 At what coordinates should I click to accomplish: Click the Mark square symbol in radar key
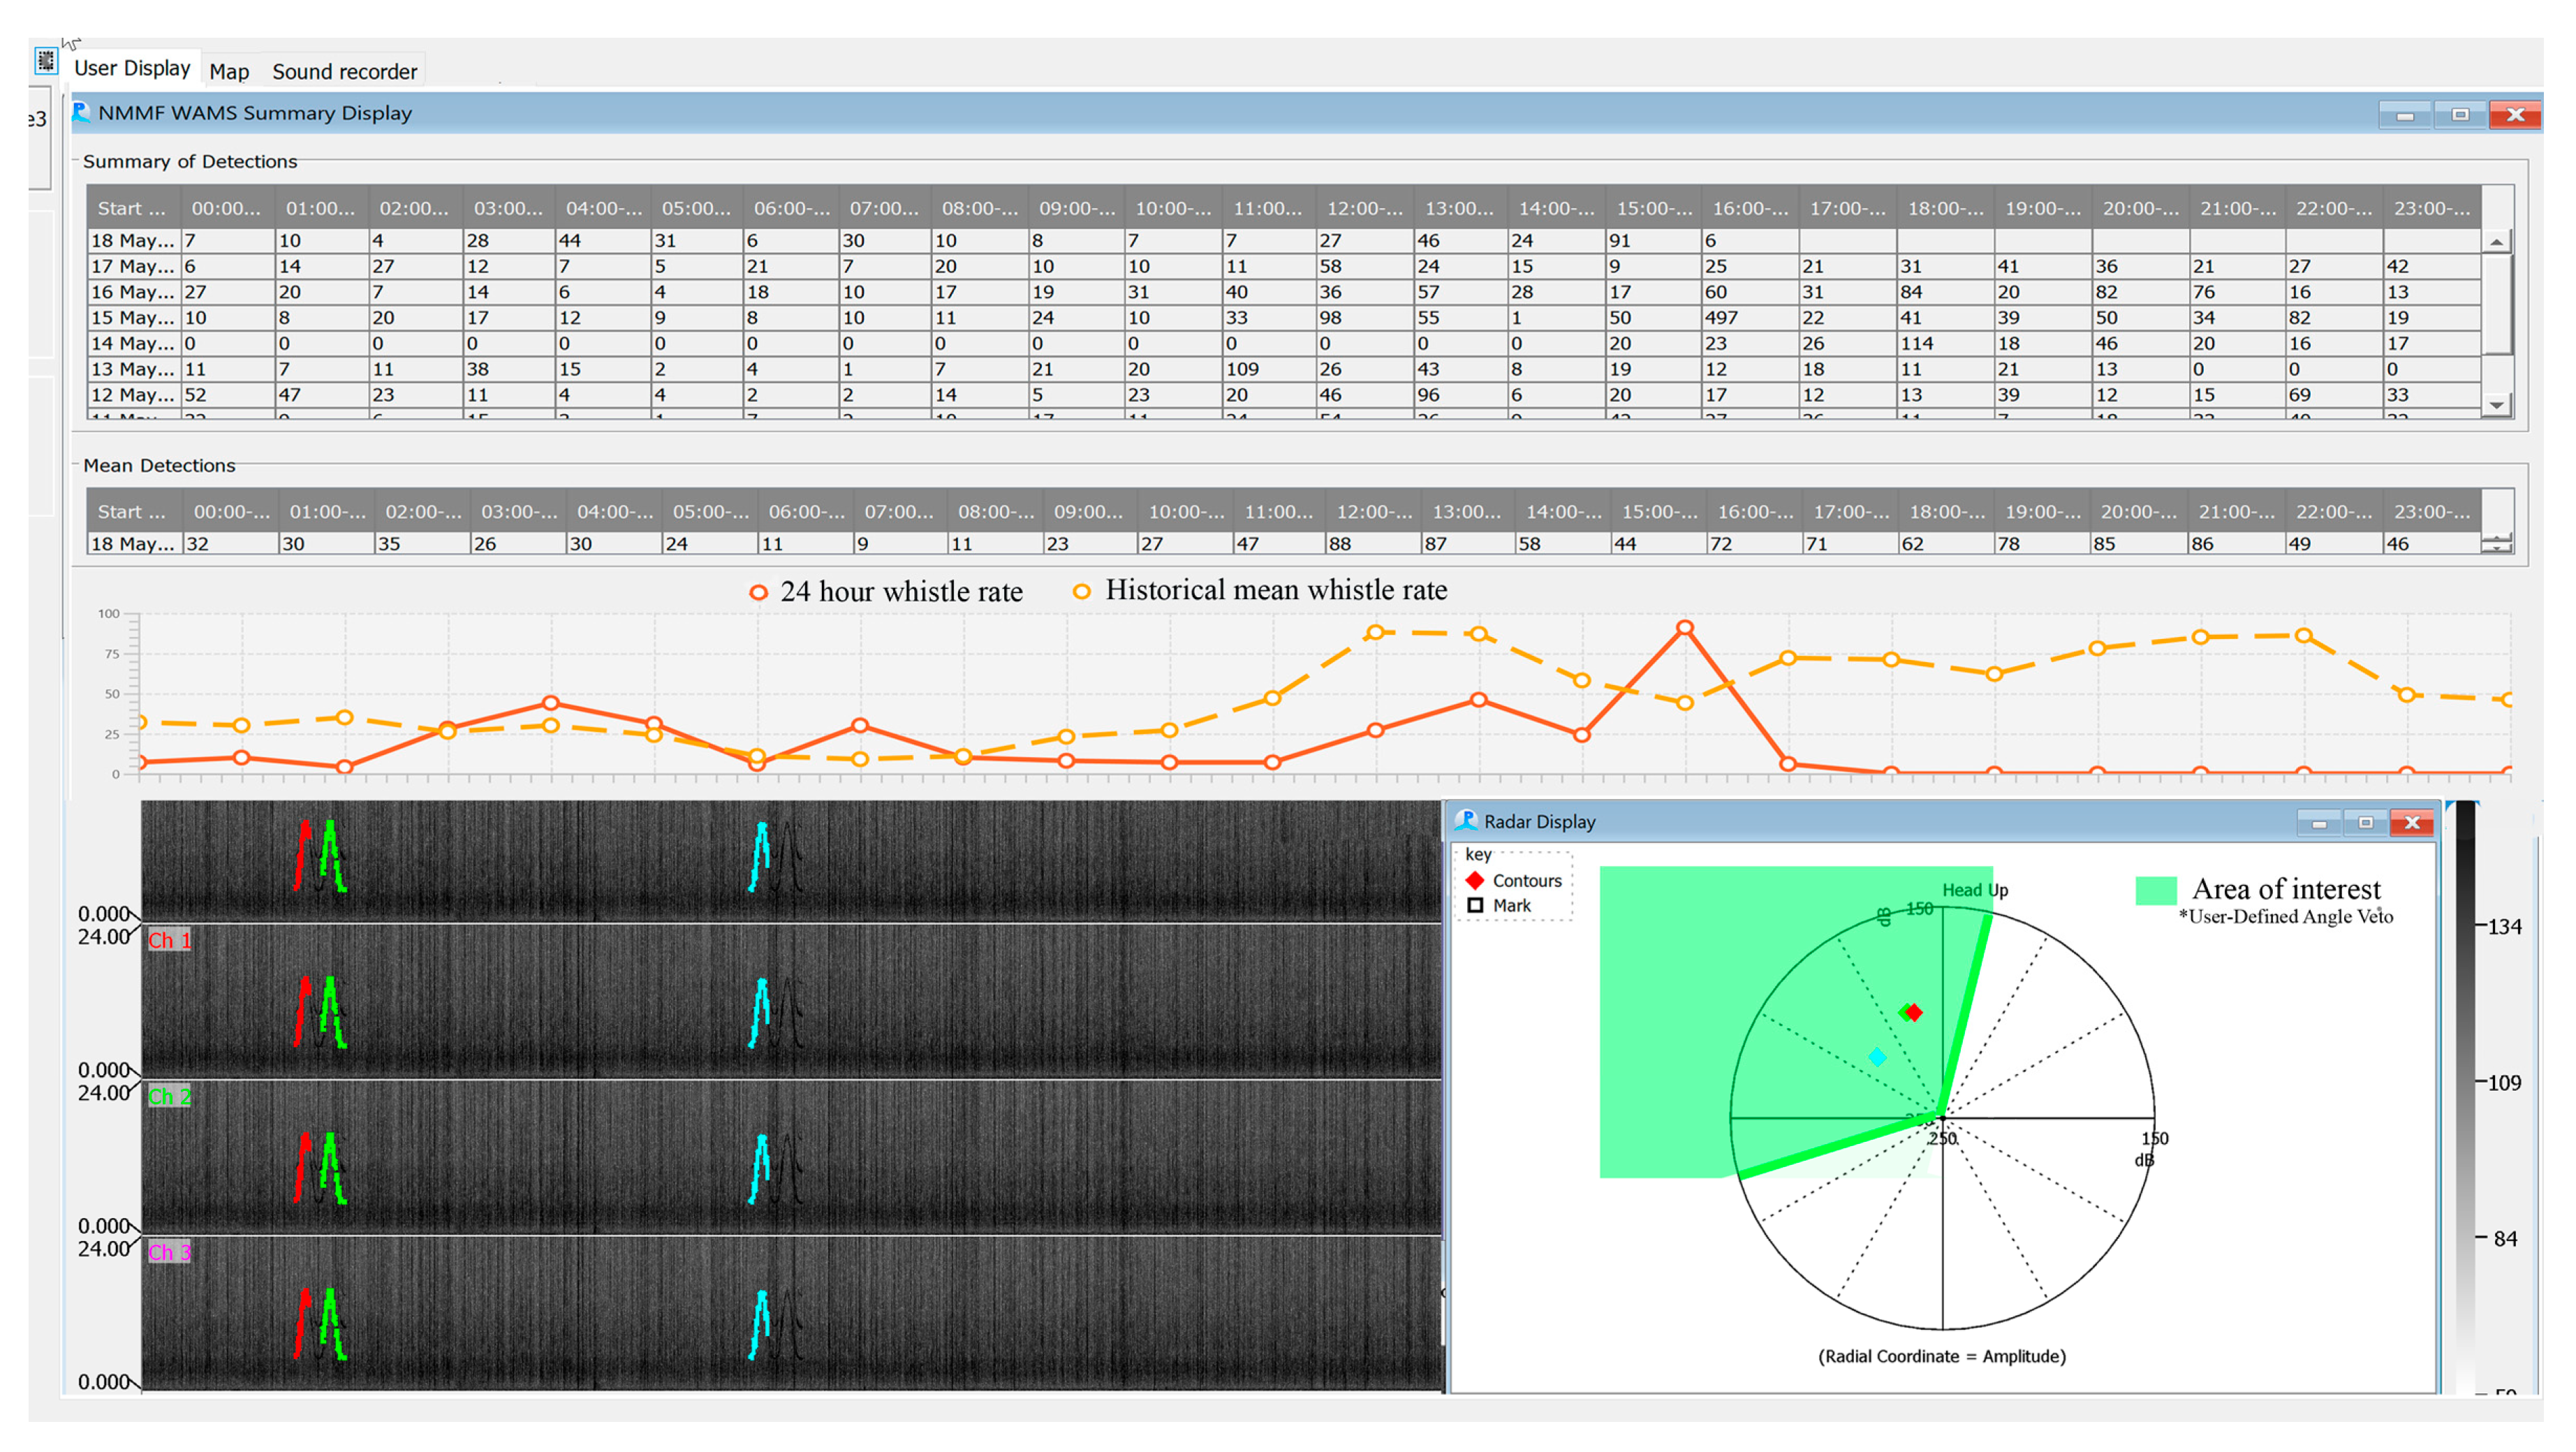pos(1475,906)
